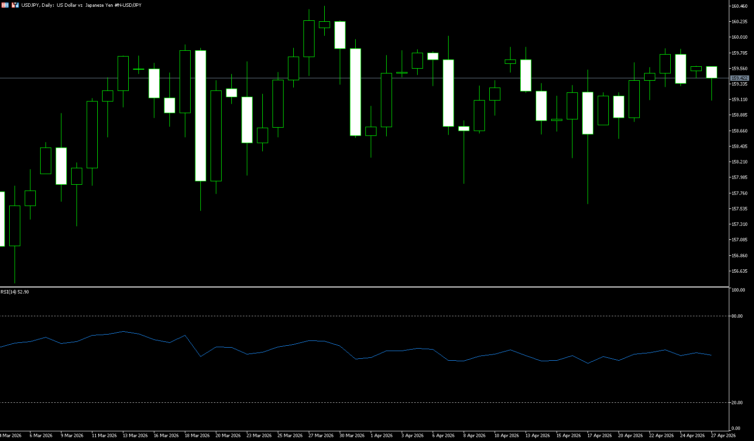Click the tall white candle body on 18 Mar
Viewport: 754px width, 441px height.
200,116
